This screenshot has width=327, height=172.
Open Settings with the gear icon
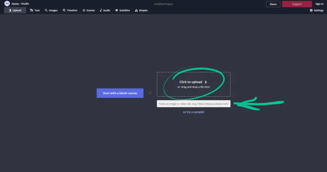316,11
